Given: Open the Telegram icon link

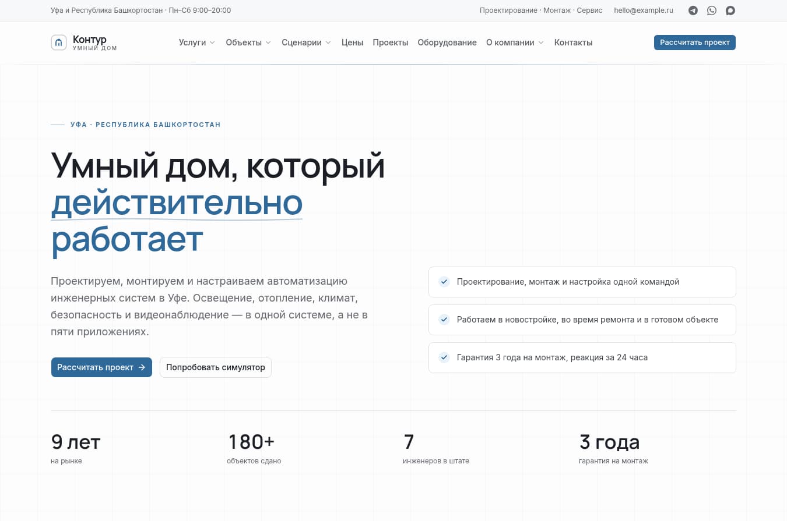Looking at the screenshot, I should [x=693, y=10].
